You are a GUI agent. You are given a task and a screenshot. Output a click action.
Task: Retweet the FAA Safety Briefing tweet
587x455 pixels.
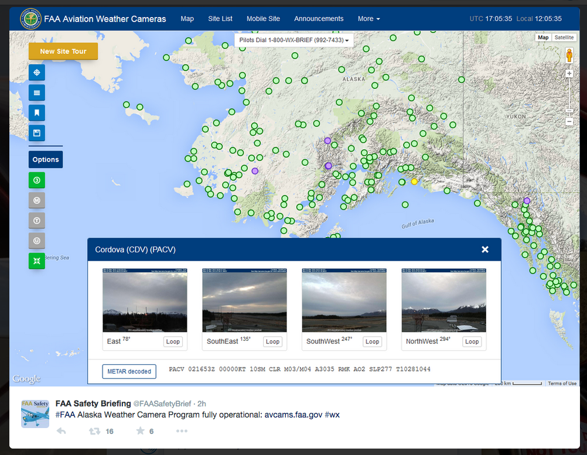coord(94,431)
